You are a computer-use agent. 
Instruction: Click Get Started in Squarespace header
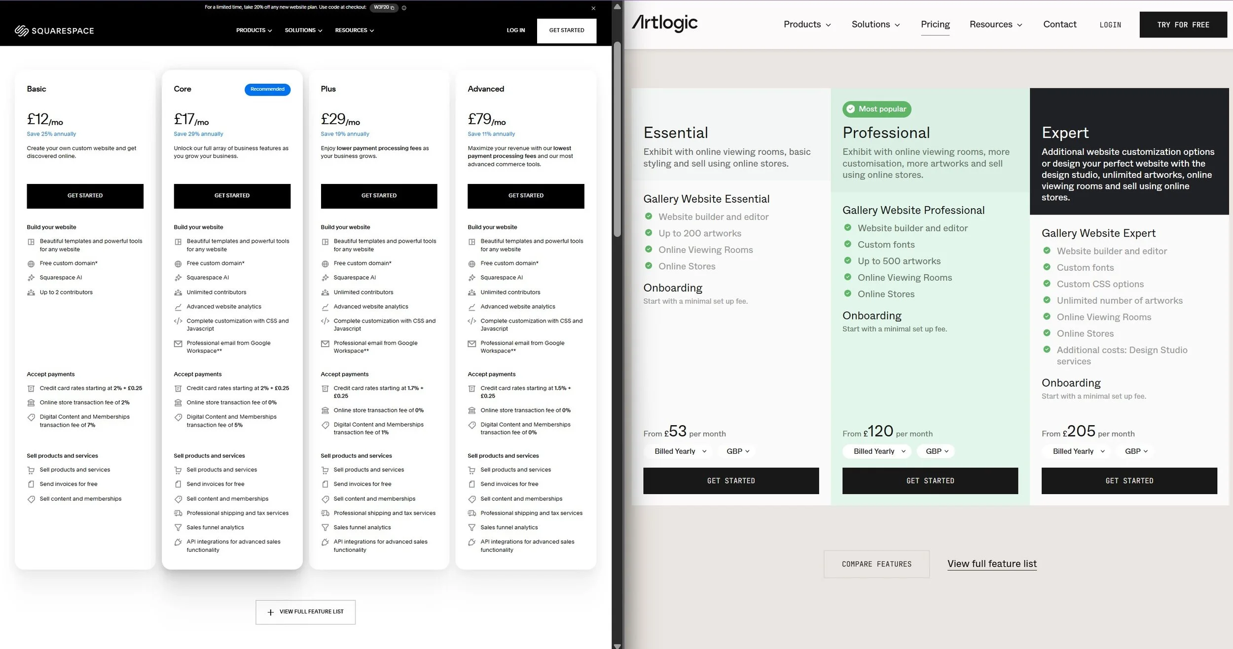[567, 31]
